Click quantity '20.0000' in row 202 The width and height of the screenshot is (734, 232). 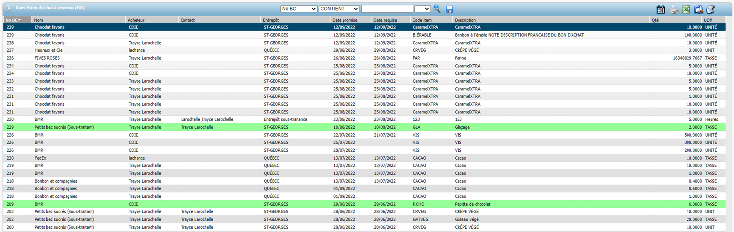click(x=694, y=219)
